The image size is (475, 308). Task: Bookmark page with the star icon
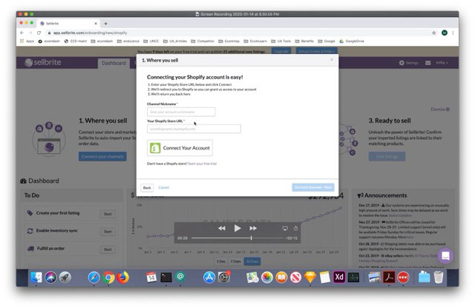433,33
